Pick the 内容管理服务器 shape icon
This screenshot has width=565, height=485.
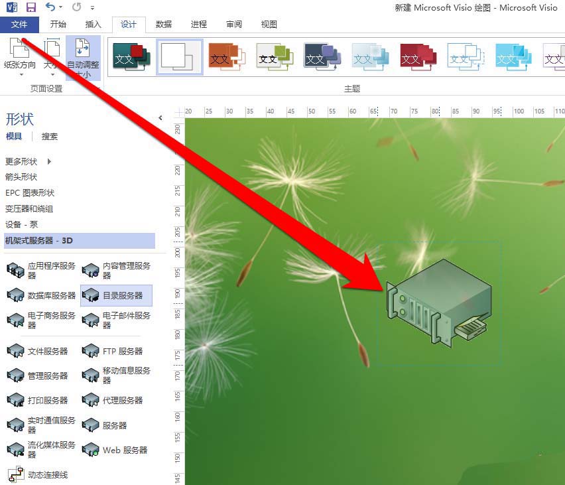[90, 271]
